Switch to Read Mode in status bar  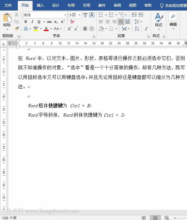pyautogui.click(x=144, y=218)
